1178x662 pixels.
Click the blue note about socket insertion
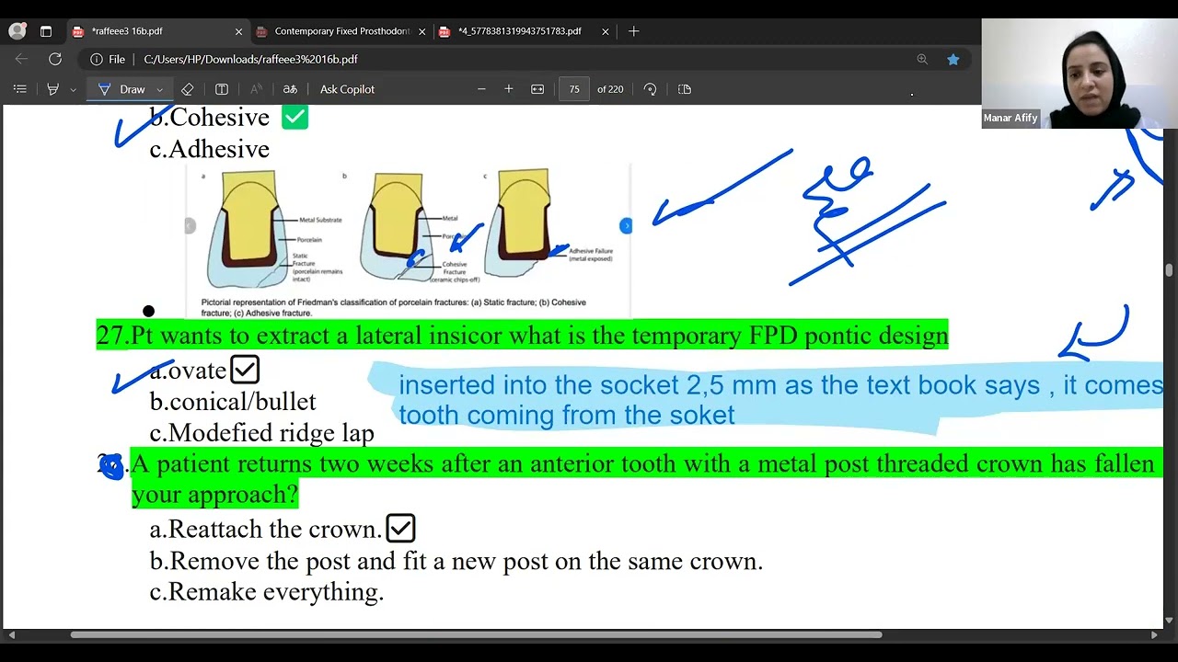[766, 399]
